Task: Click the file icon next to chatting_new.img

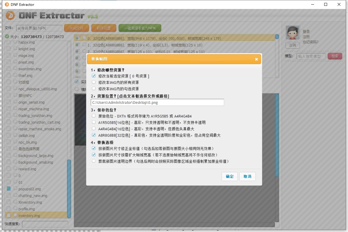Action: (9, 195)
